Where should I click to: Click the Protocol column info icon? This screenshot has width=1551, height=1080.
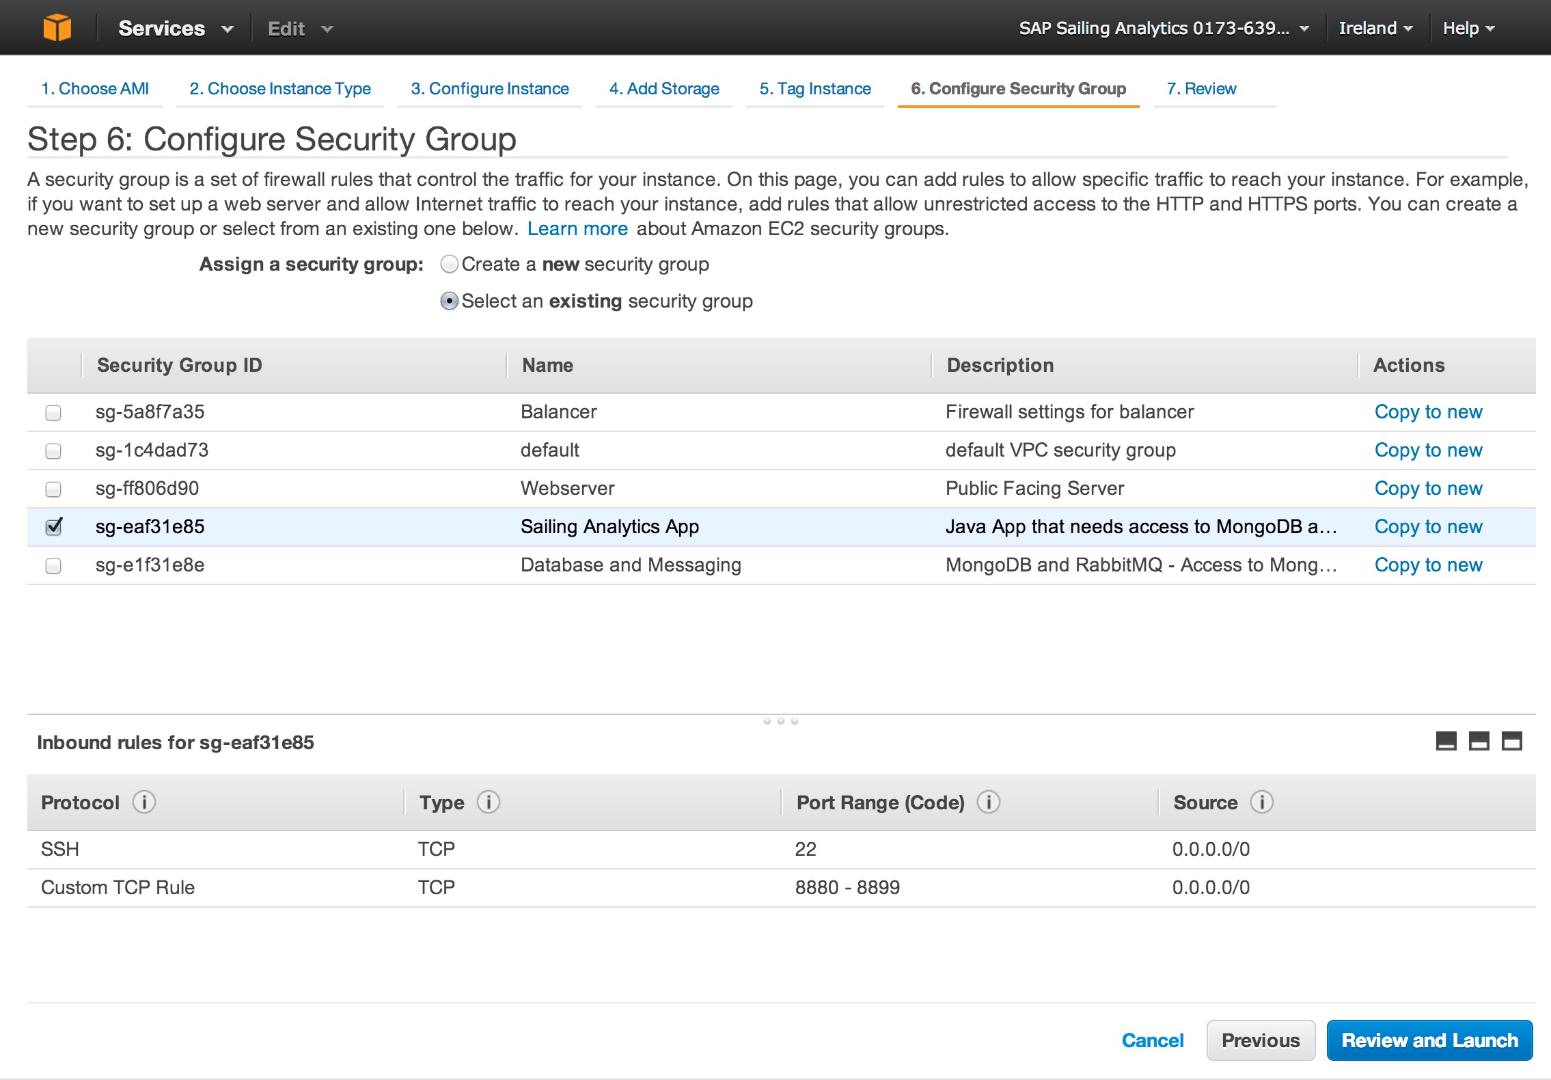coord(143,802)
